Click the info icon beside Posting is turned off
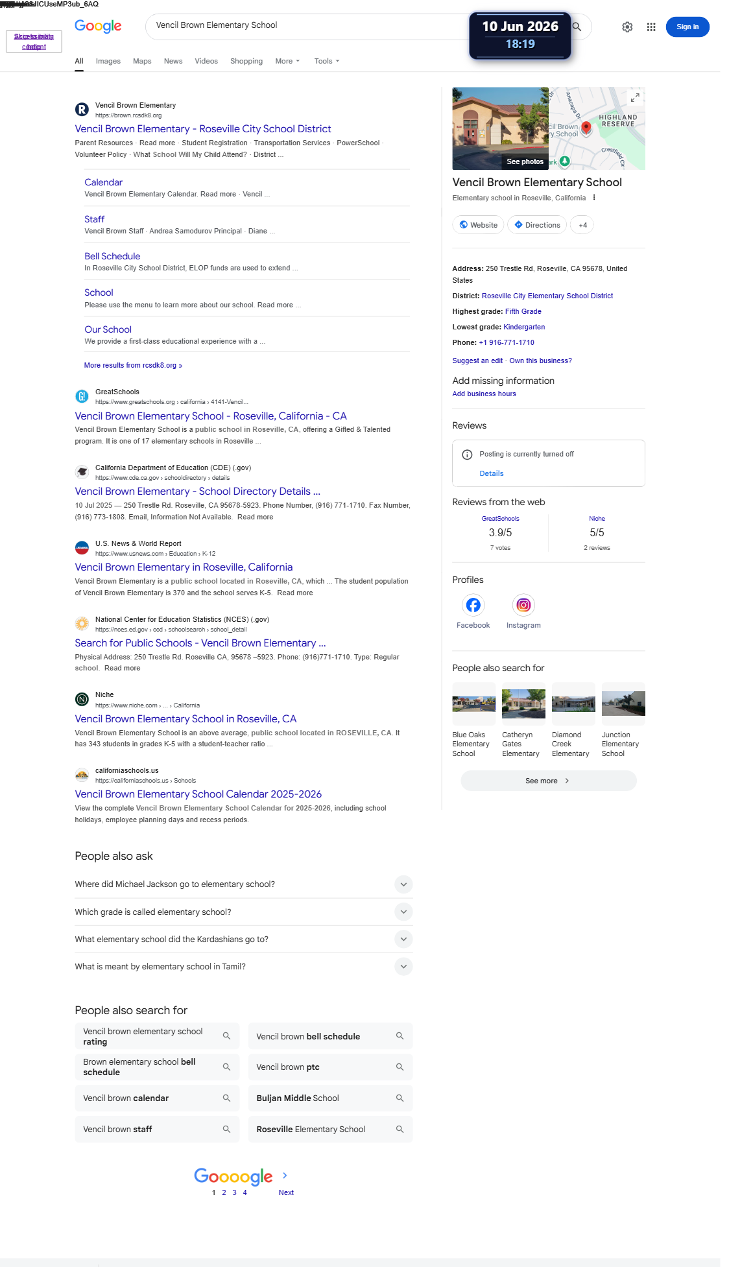This screenshot has width=729, height=1267. point(467,455)
